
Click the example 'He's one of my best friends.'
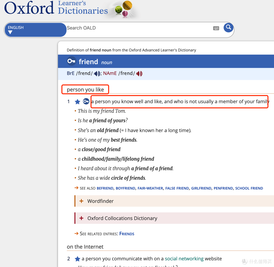[108, 140]
